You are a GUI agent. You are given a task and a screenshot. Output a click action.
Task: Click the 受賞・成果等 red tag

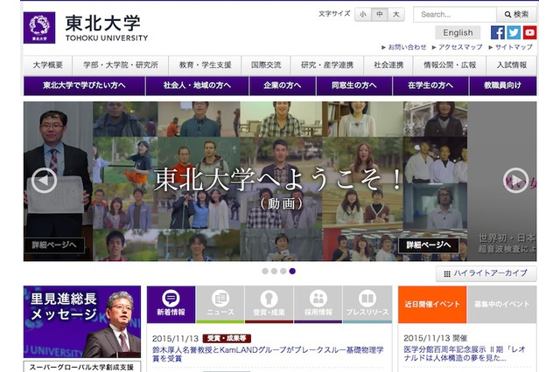pyautogui.click(x=227, y=339)
